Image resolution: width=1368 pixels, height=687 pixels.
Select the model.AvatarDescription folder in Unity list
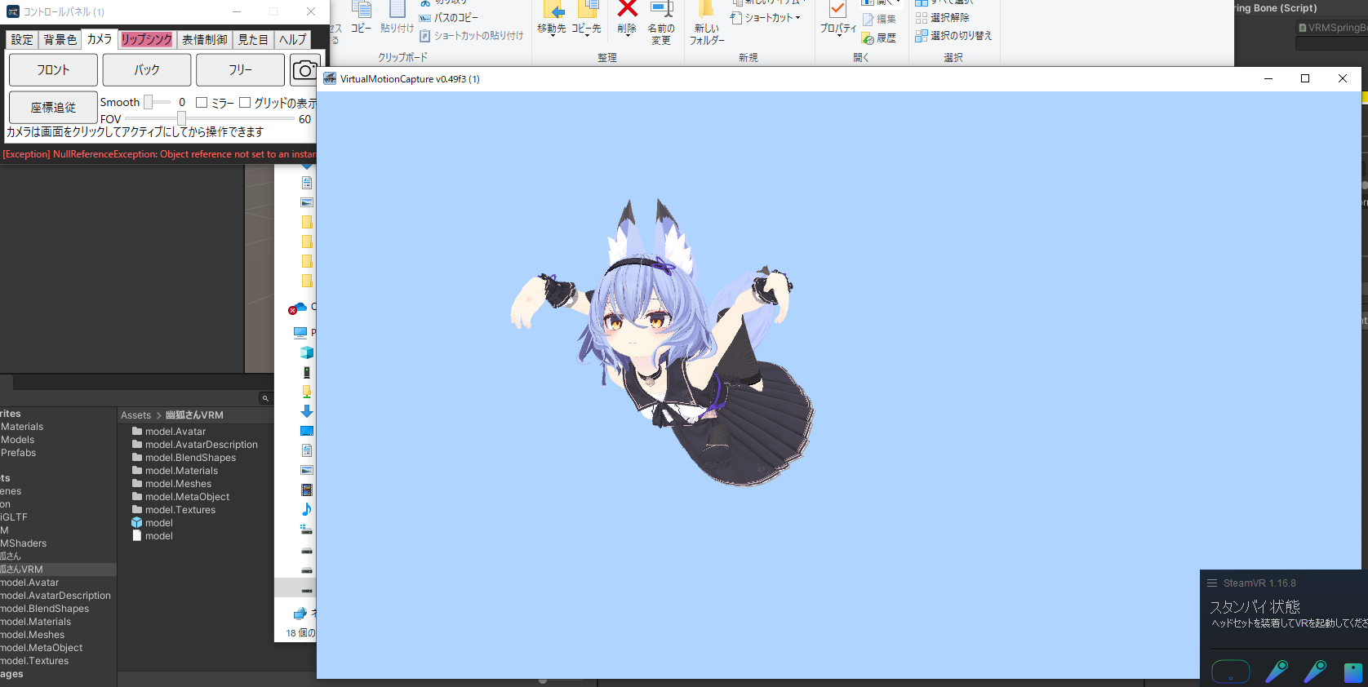coord(202,445)
